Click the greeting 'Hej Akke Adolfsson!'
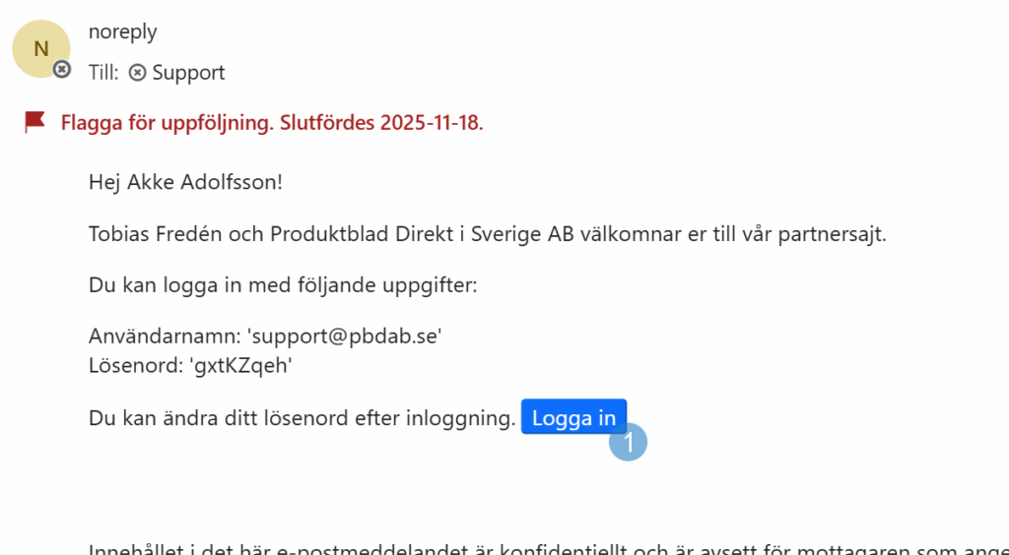1009x555 pixels. 185,182
